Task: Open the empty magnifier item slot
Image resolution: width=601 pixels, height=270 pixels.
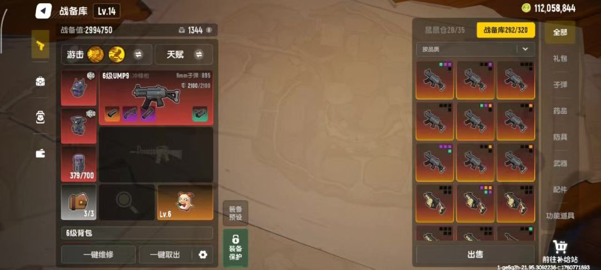Action: point(127,202)
